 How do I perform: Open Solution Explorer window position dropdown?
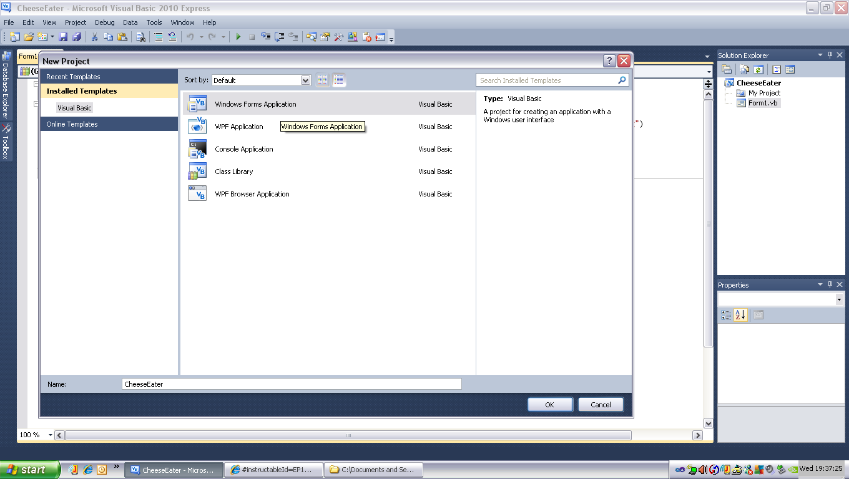(820, 55)
